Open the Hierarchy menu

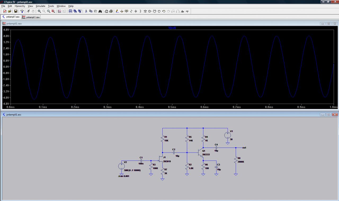pos(20,6)
